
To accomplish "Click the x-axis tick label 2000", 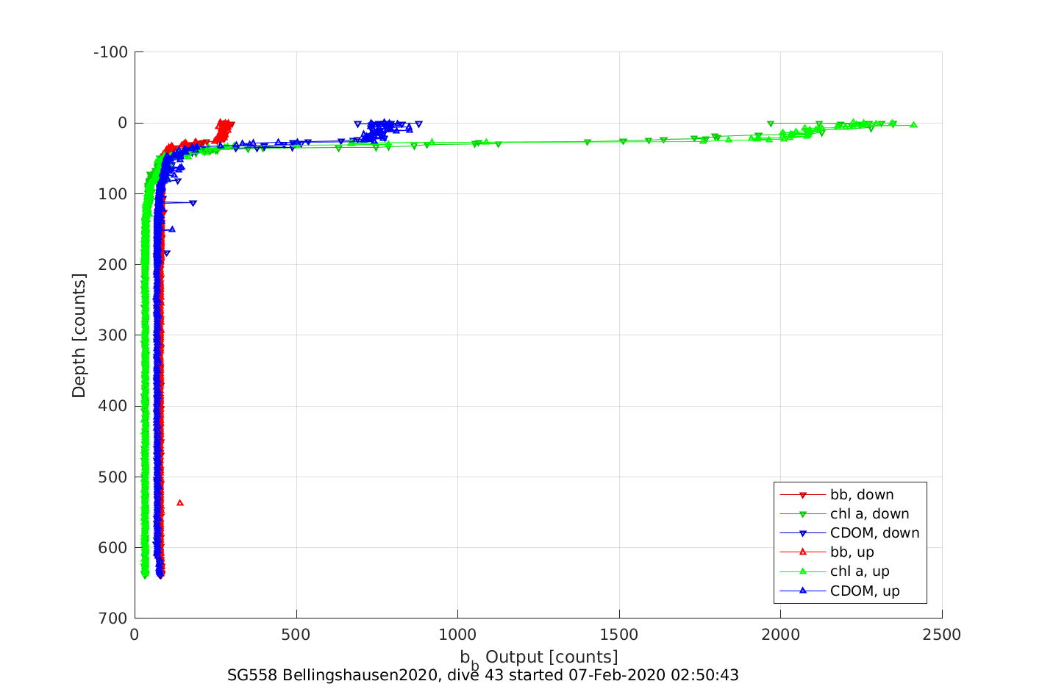I will (780, 635).
